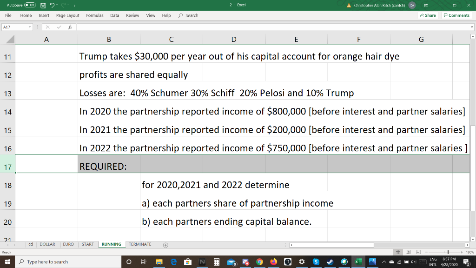The height and width of the screenshot is (268, 476).
Task: Open the Windows Start menu
Action: 7,261
